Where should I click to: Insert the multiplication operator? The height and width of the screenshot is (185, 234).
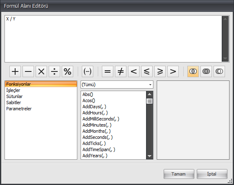point(41,71)
